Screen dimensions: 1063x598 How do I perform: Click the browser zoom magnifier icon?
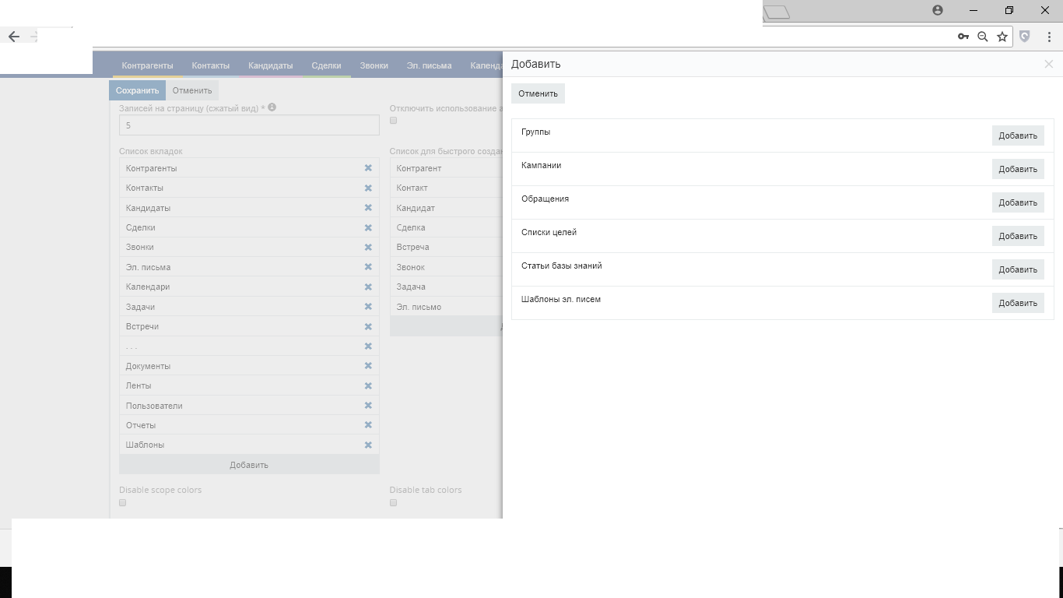point(983,37)
